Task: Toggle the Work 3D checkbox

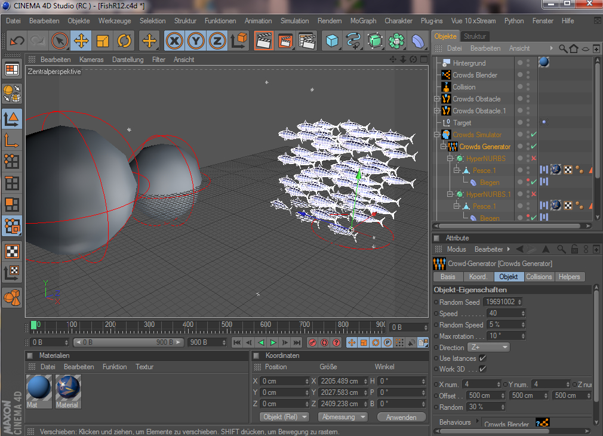Action: click(482, 369)
